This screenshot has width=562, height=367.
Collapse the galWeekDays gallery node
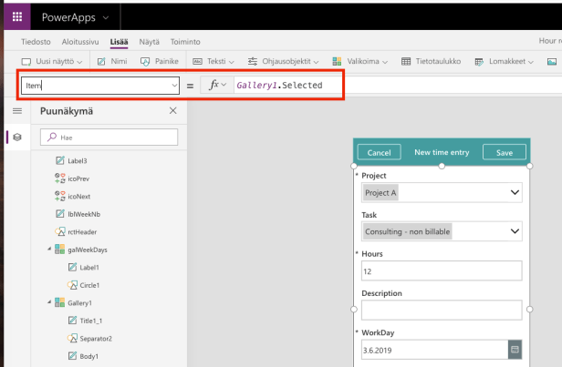[x=49, y=249]
